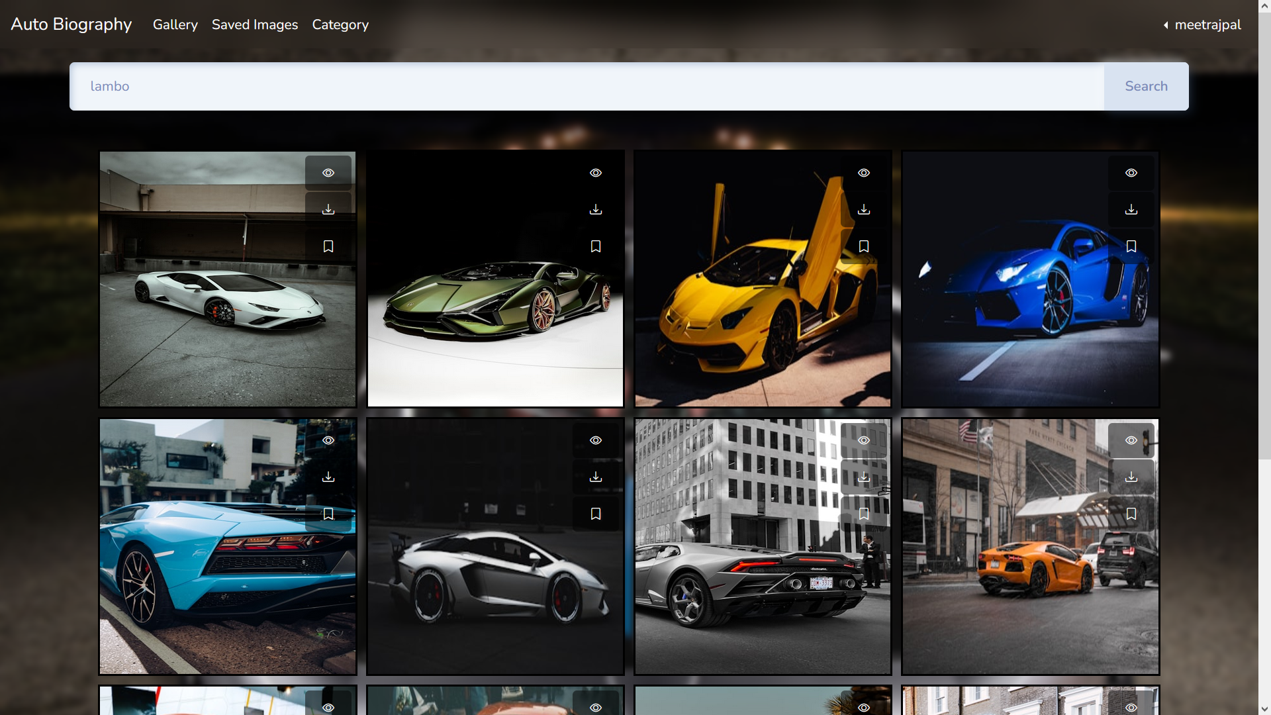View the light blue Lamborghini rear image
Screen dimensions: 1271x715
point(328,440)
